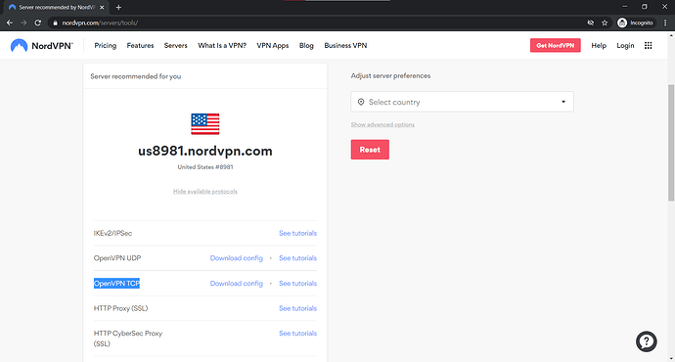The width and height of the screenshot is (675, 362).
Task: Open the Incognito profile icon
Action: coord(636,23)
